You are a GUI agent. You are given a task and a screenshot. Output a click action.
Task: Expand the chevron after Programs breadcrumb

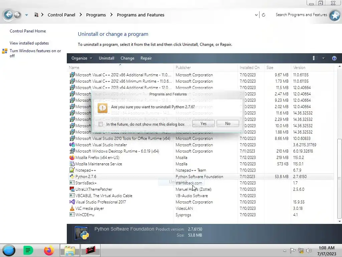pos(112,15)
